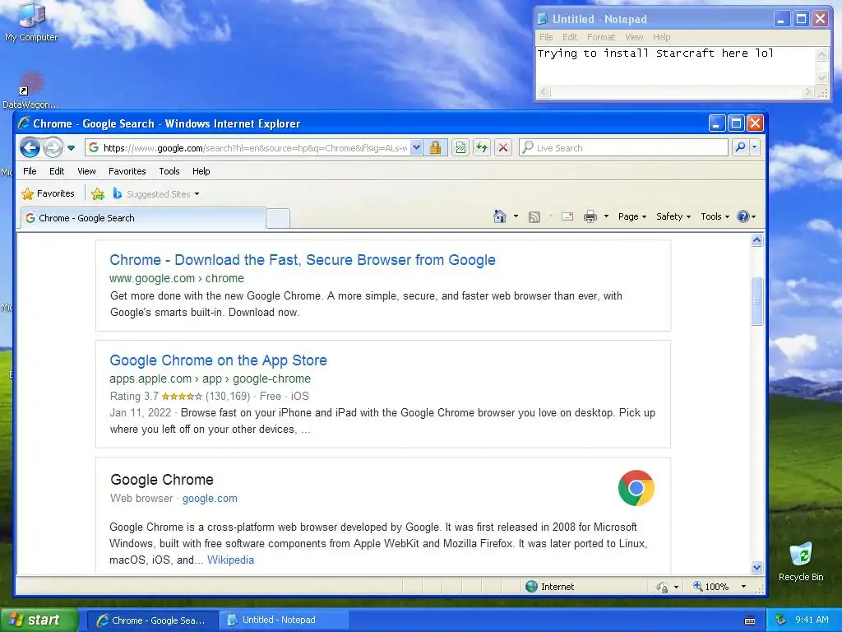Open the Windows Start menu

39,620
